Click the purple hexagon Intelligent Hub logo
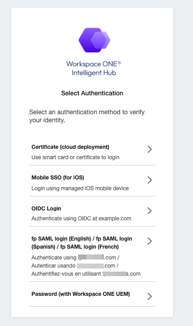The width and height of the screenshot is (193, 326). point(94,40)
